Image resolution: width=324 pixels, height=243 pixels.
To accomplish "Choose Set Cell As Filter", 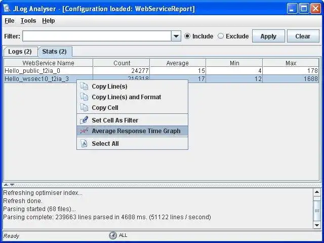I will coord(132,120).
